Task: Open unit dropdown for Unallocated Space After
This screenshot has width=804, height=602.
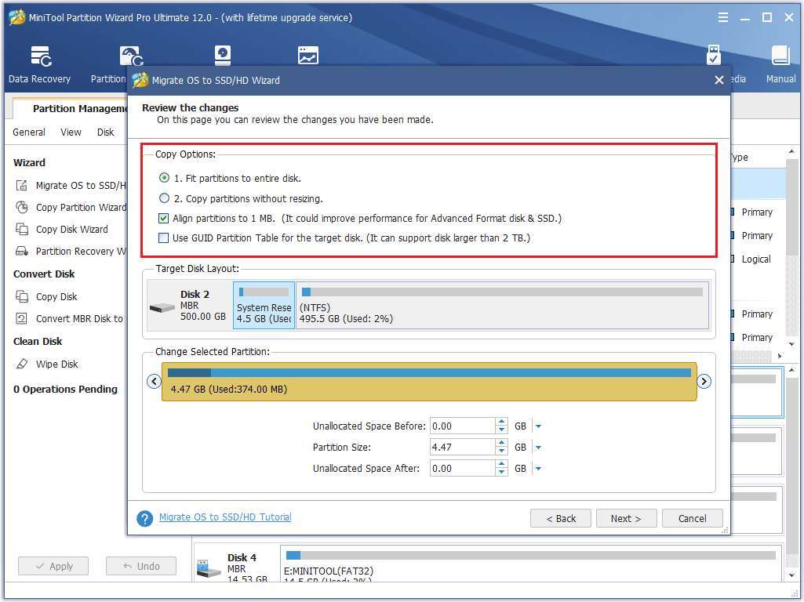Action: [x=538, y=468]
